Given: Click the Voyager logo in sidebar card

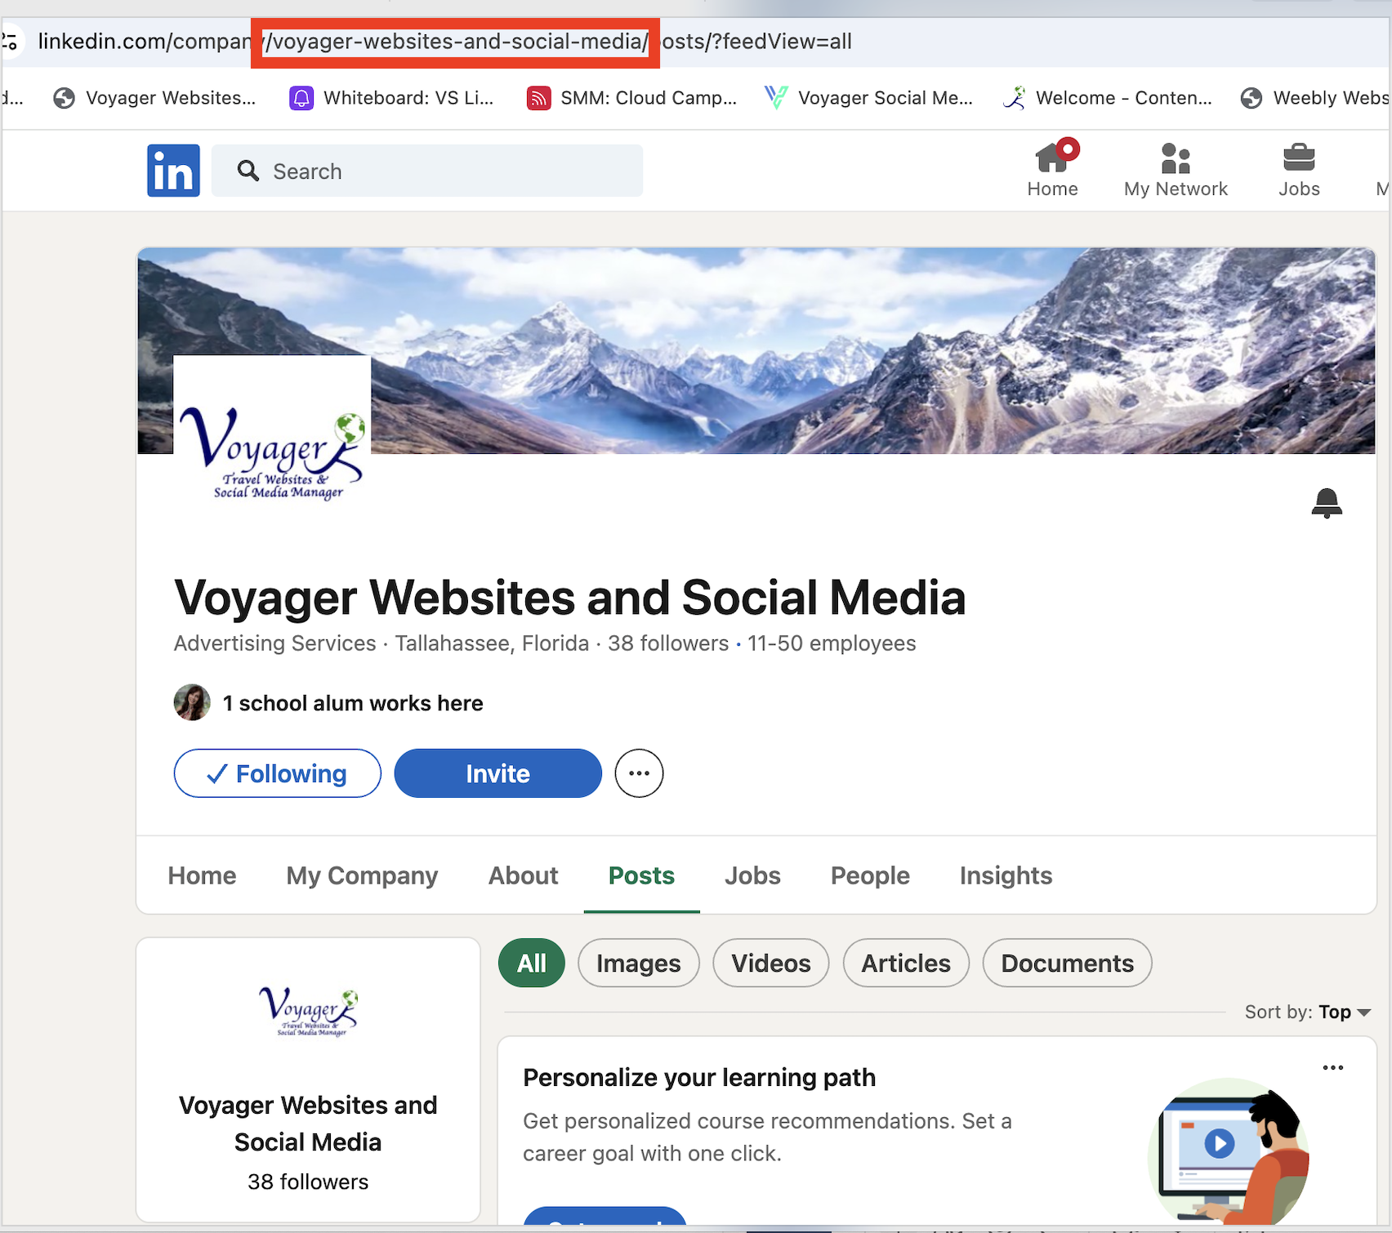Looking at the screenshot, I should pos(308,1012).
